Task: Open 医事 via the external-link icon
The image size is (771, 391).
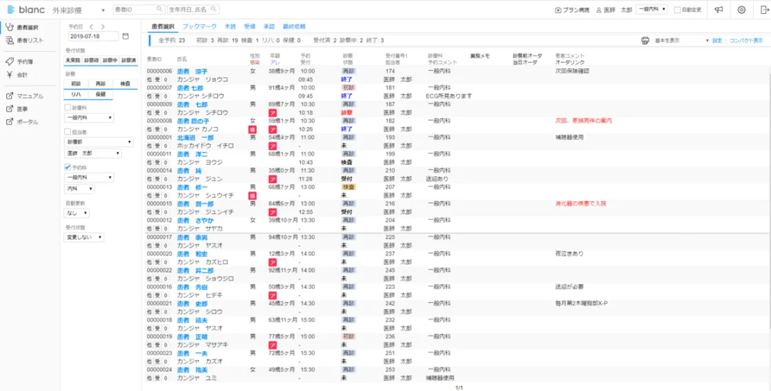Action: [x=9, y=109]
